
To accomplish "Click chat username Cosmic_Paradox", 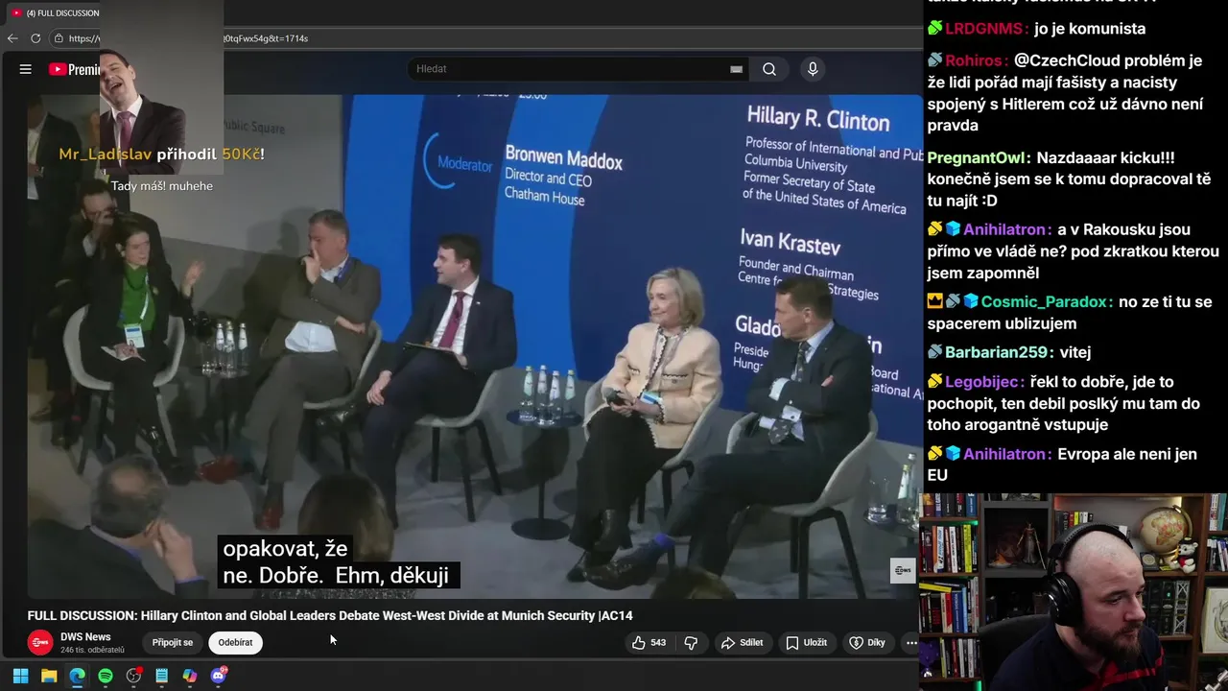I will [1047, 301].
